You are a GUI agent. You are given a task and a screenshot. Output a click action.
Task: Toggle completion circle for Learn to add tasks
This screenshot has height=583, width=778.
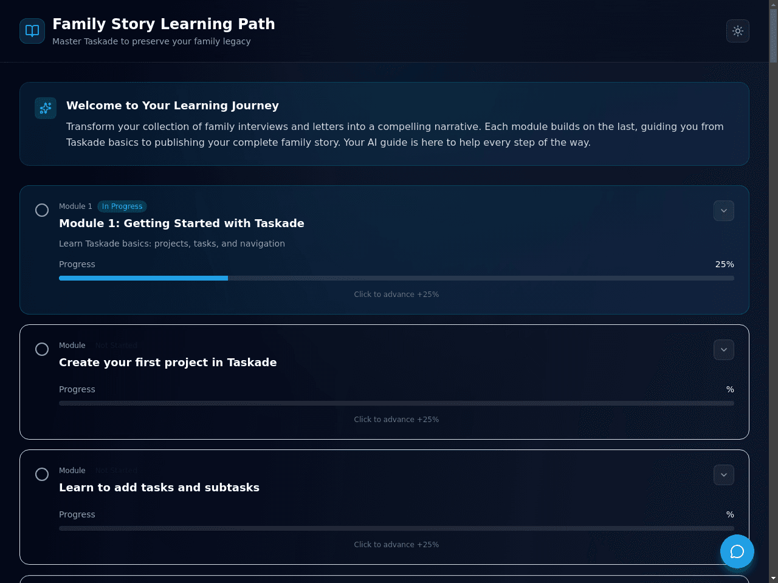[42, 474]
